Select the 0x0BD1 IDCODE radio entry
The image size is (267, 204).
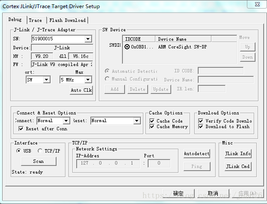click(x=127, y=47)
